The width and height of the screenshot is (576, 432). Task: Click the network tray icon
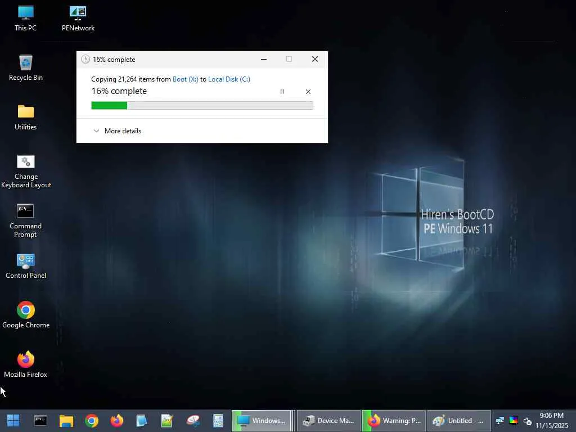point(500,421)
